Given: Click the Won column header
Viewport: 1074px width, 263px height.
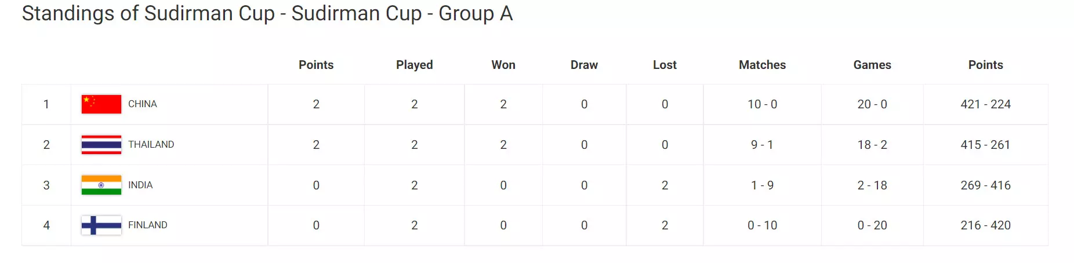Looking at the screenshot, I should pos(503,65).
